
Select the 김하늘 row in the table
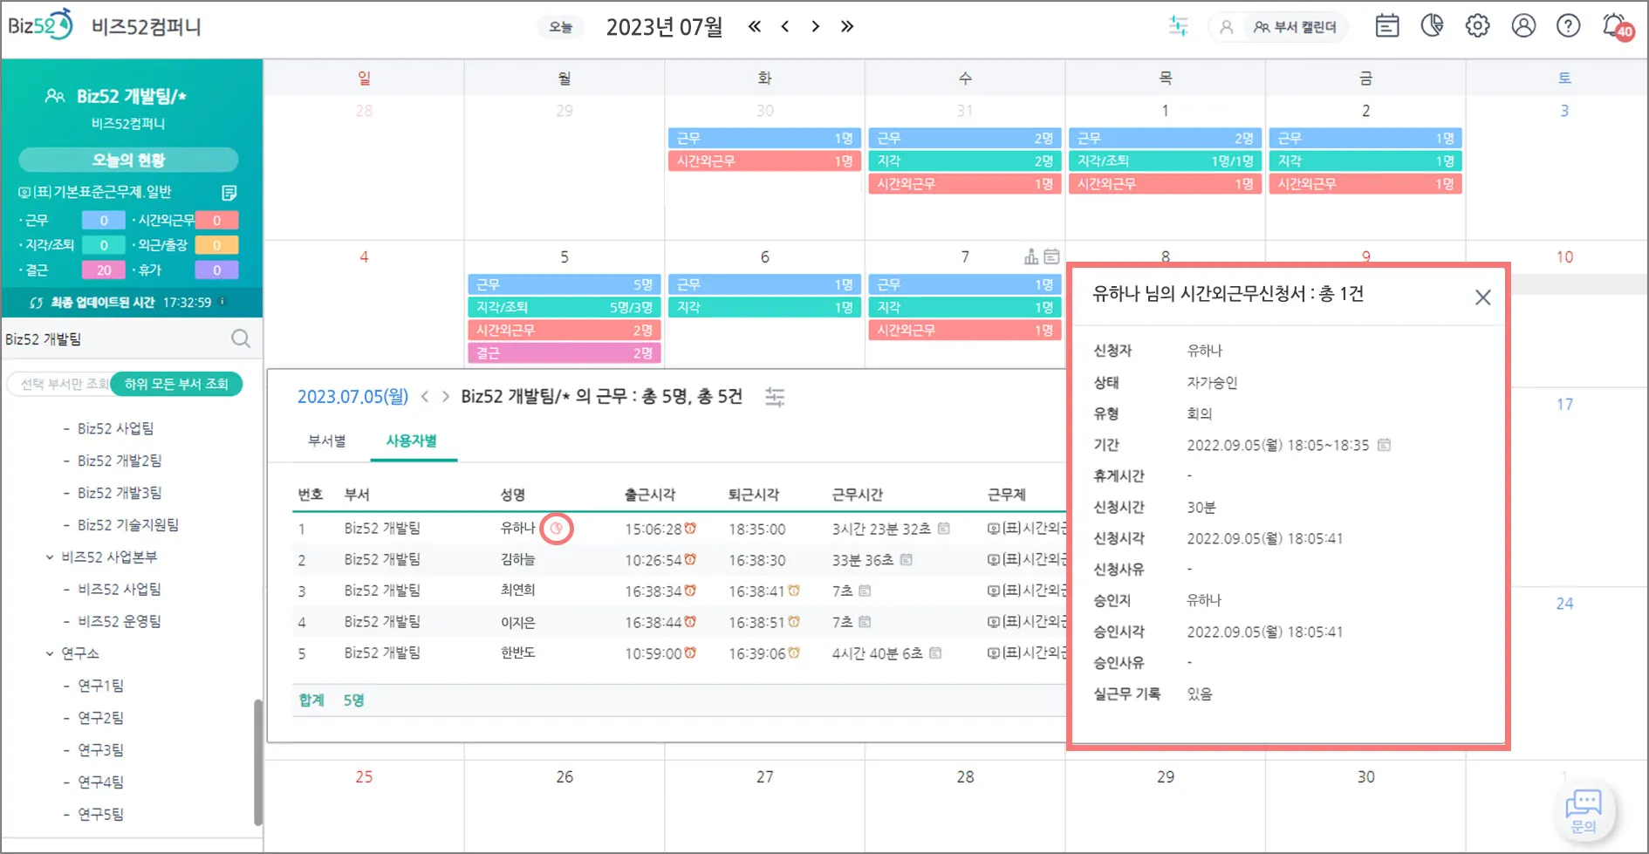[679, 559]
